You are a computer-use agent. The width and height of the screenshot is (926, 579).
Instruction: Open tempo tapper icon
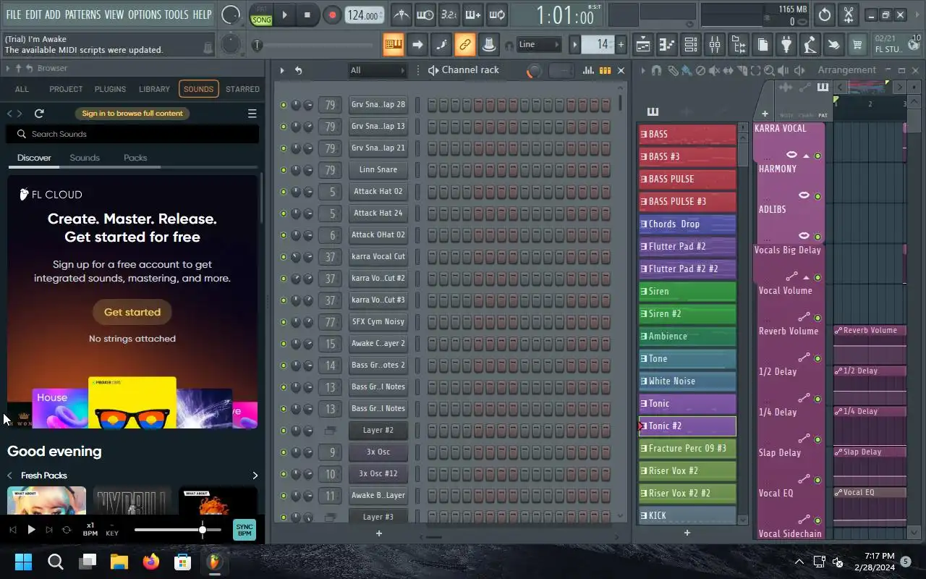(810, 45)
